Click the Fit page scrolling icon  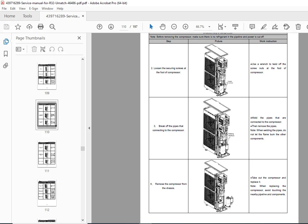(x=220, y=27)
